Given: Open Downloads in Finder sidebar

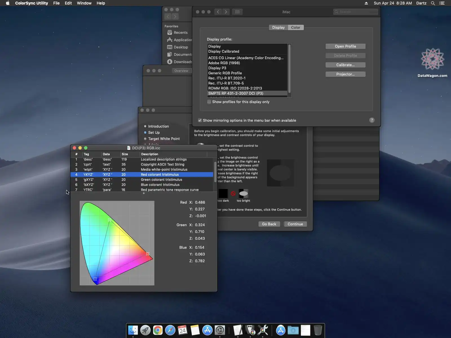Looking at the screenshot, I should [179, 62].
